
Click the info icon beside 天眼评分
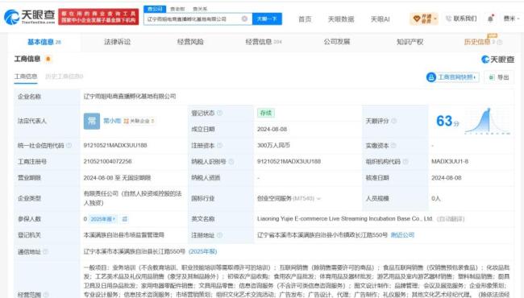click(x=393, y=121)
